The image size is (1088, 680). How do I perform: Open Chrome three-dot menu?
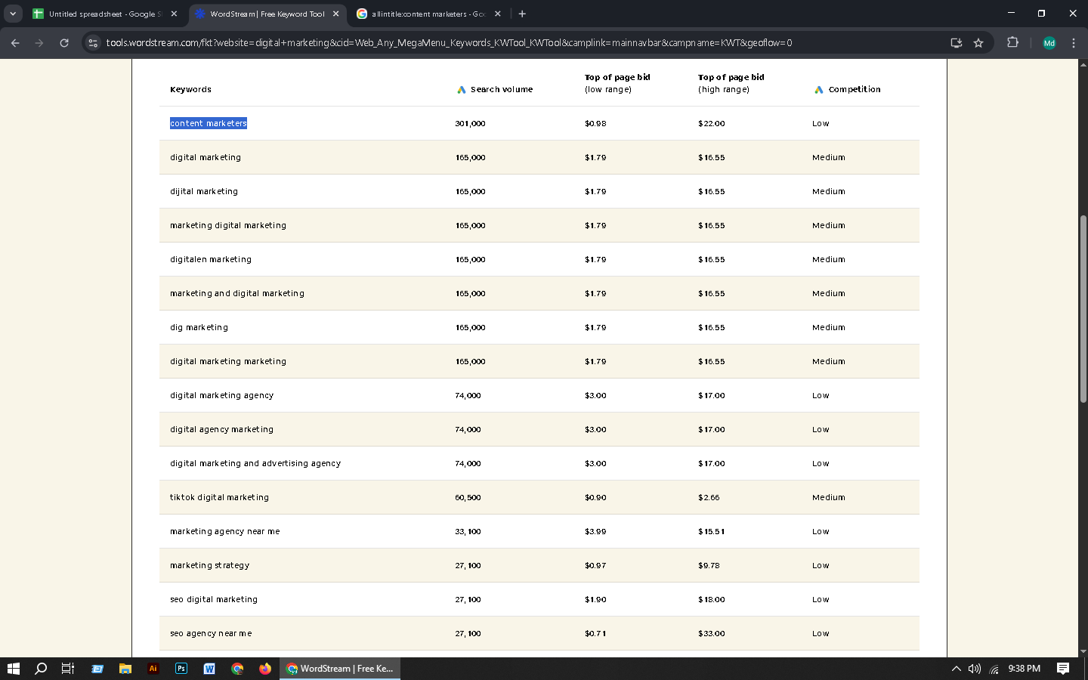(x=1073, y=43)
